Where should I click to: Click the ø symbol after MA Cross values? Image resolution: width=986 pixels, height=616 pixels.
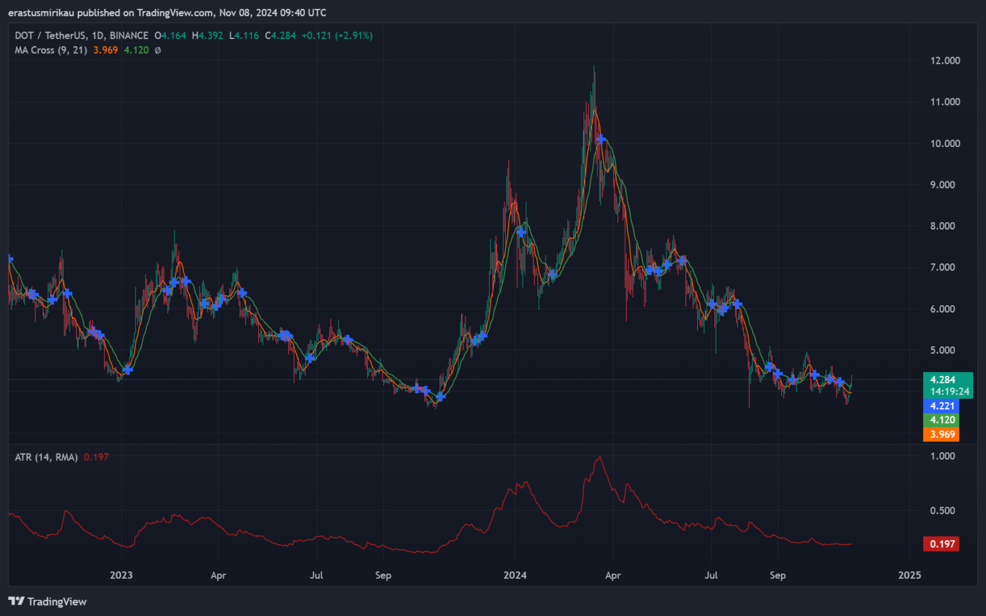(x=158, y=50)
